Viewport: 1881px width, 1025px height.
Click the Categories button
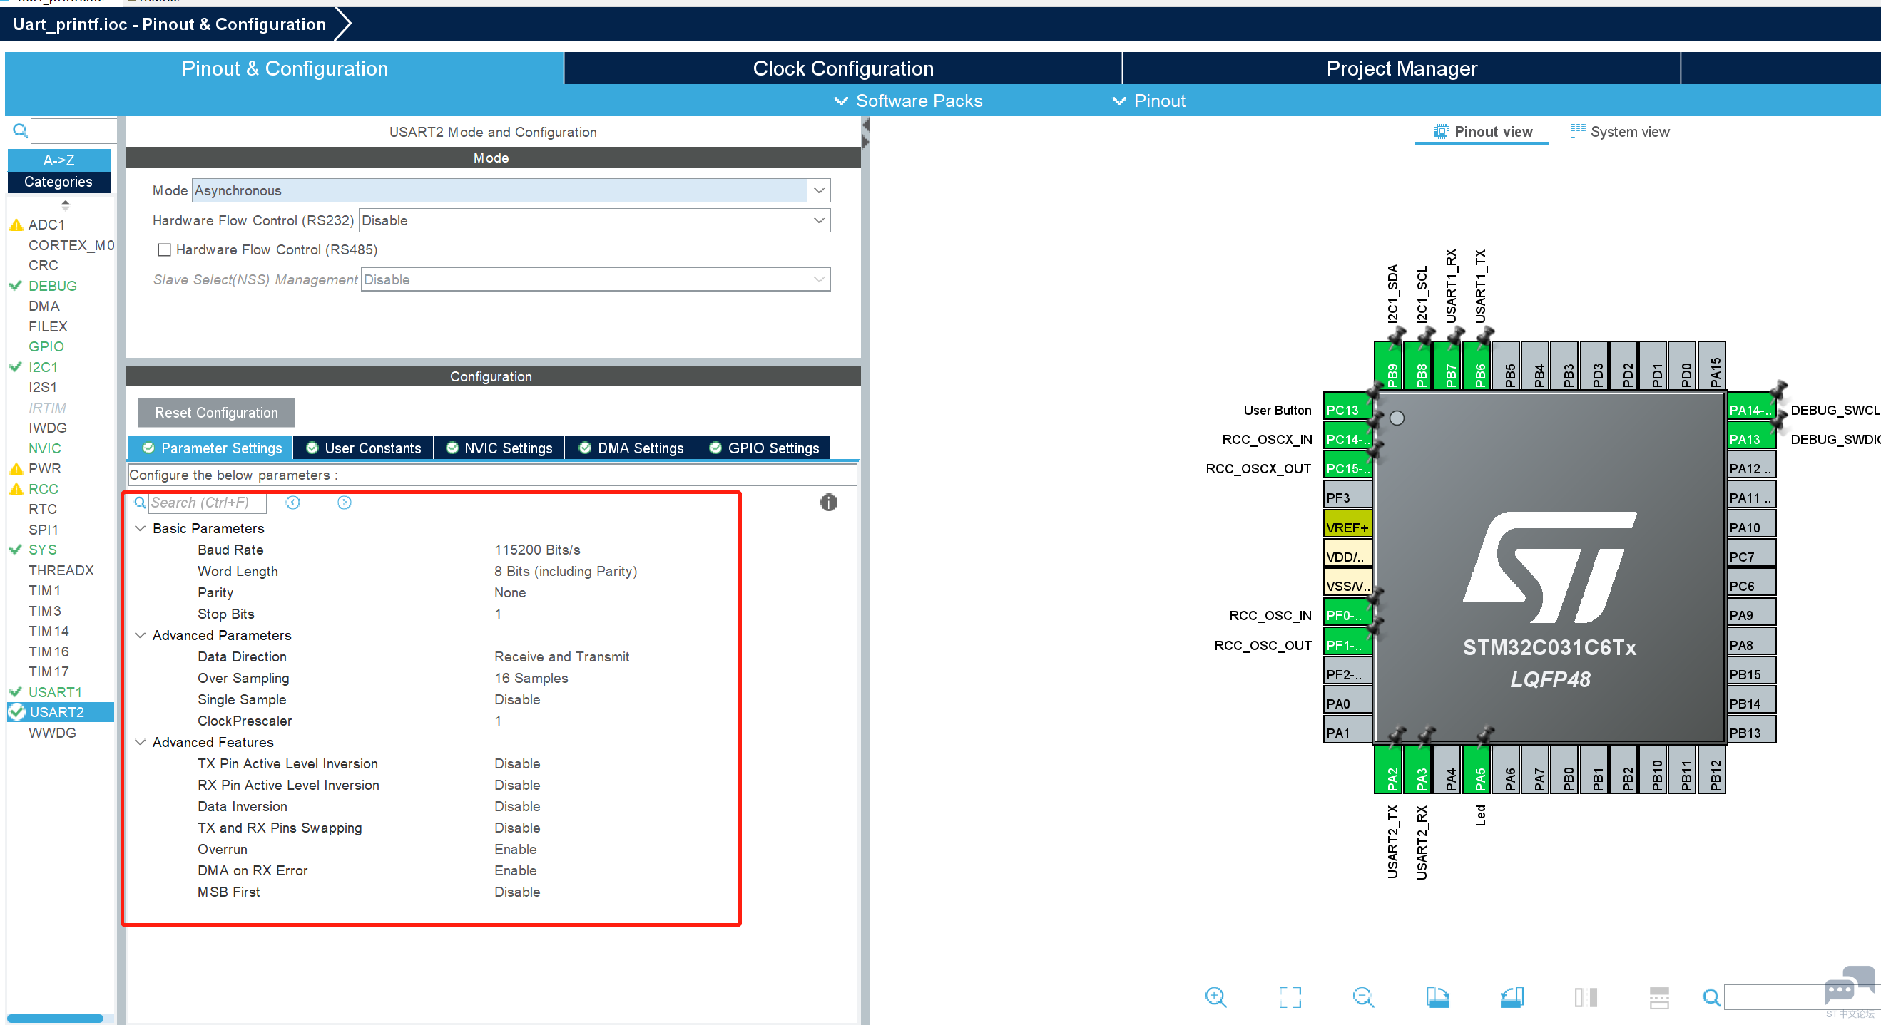coord(58,182)
